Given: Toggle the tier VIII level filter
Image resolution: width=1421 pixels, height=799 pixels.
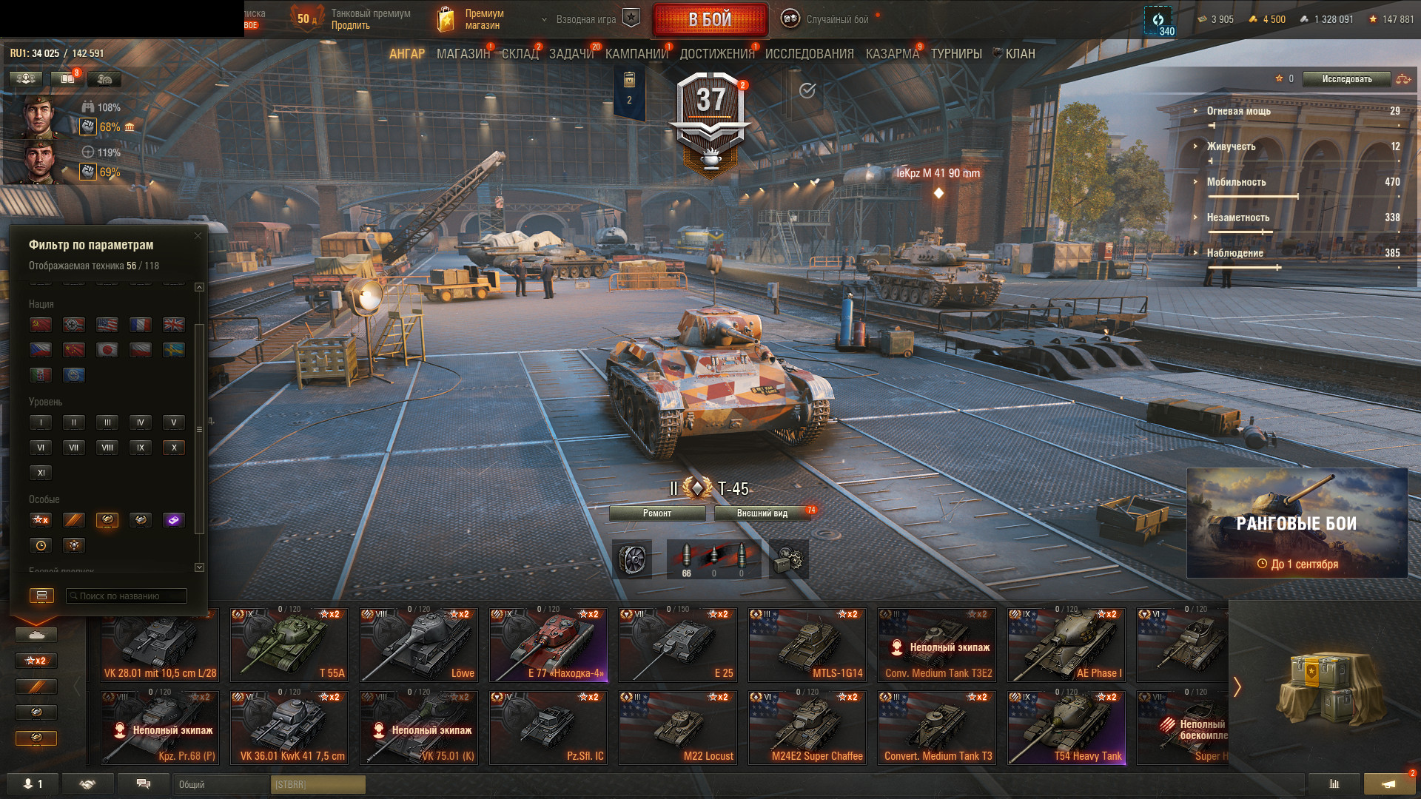Looking at the screenshot, I should 107,448.
